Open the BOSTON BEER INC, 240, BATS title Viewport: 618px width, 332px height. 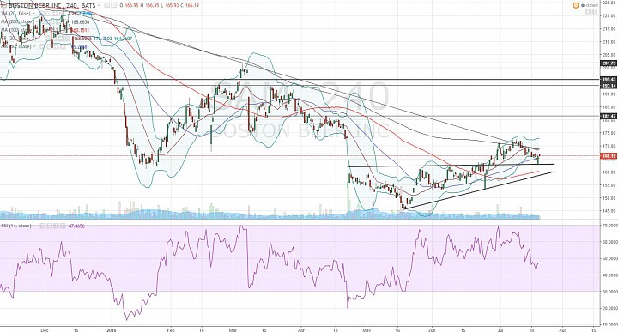coord(52,5)
